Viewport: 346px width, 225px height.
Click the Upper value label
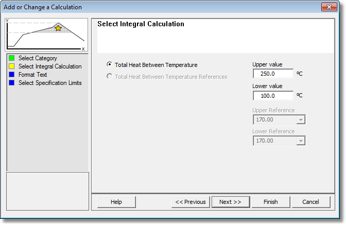[x=267, y=64]
